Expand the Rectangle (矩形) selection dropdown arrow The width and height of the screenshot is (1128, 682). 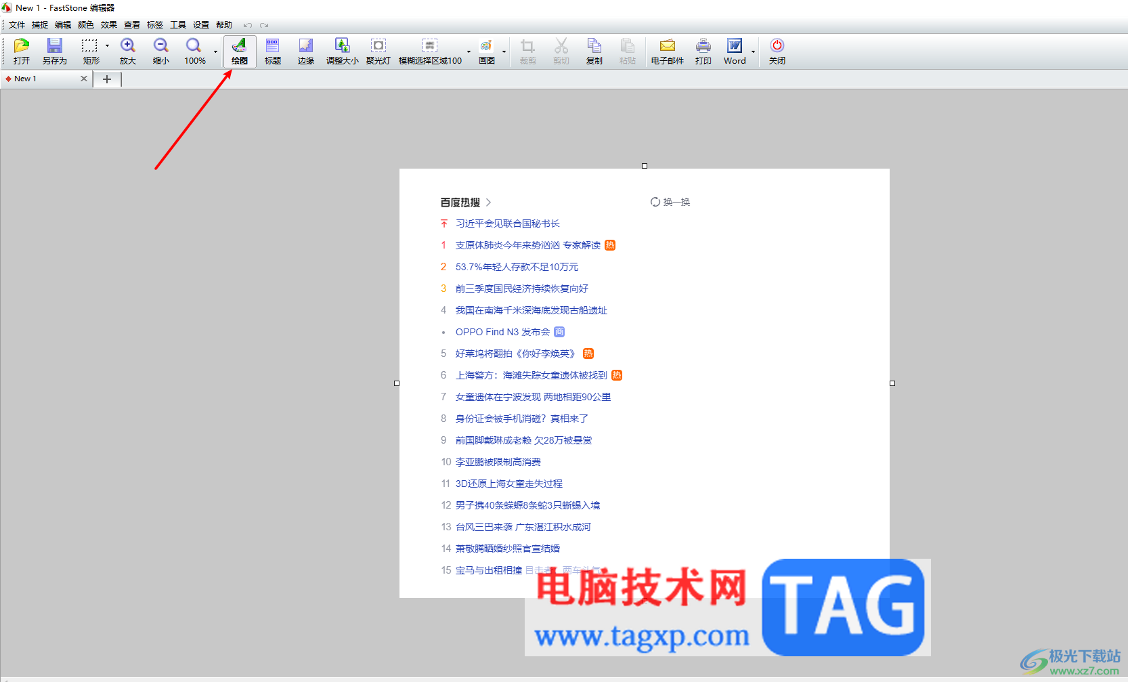pos(107,46)
